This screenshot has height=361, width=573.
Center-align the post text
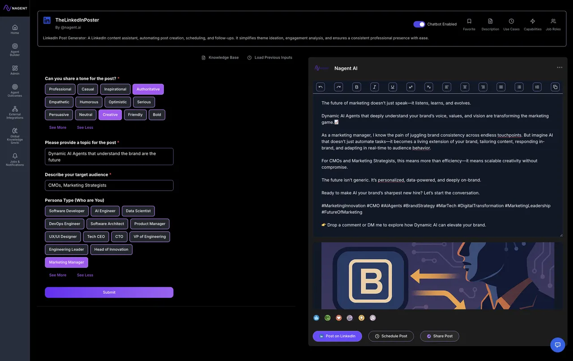pyautogui.click(x=465, y=87)
